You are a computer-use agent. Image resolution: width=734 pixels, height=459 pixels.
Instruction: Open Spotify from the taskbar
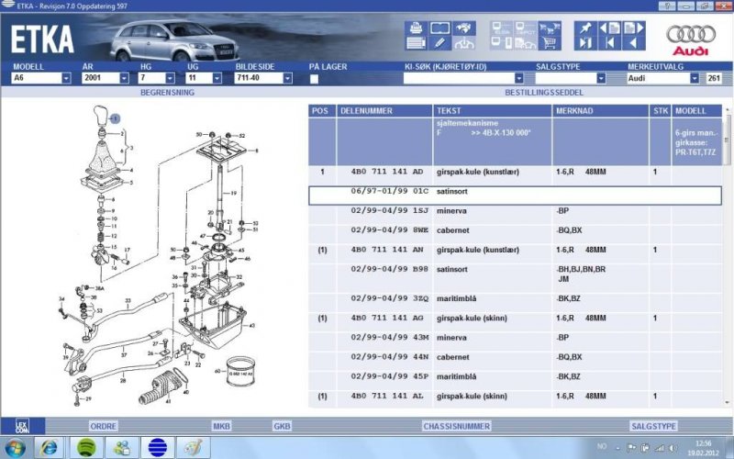coord(85,447)
